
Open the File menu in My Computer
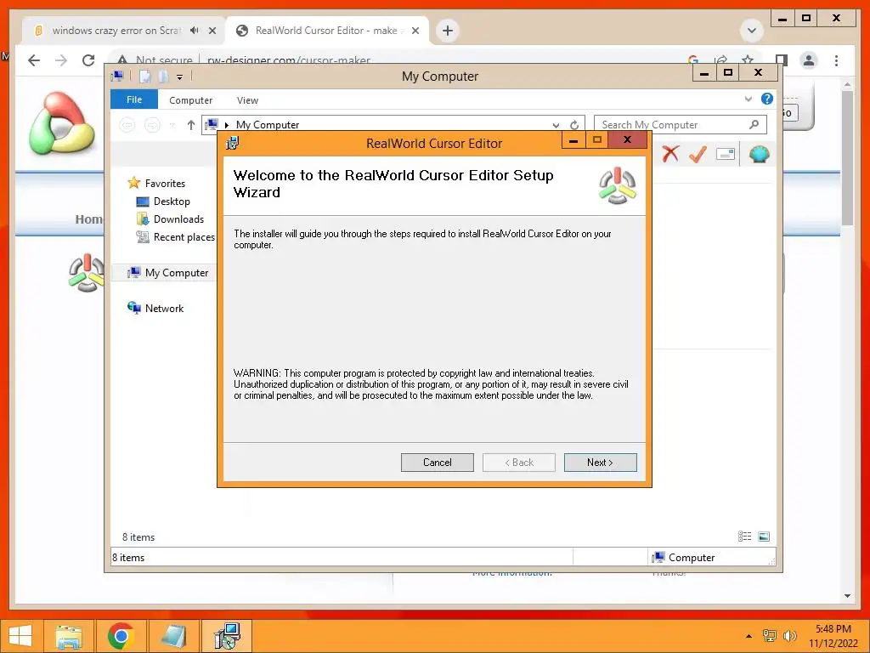point(133,99)
